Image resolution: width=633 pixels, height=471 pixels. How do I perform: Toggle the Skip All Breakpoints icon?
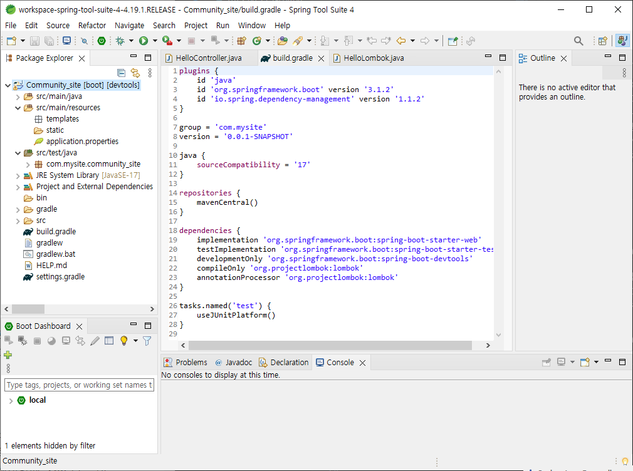[84, 41]
